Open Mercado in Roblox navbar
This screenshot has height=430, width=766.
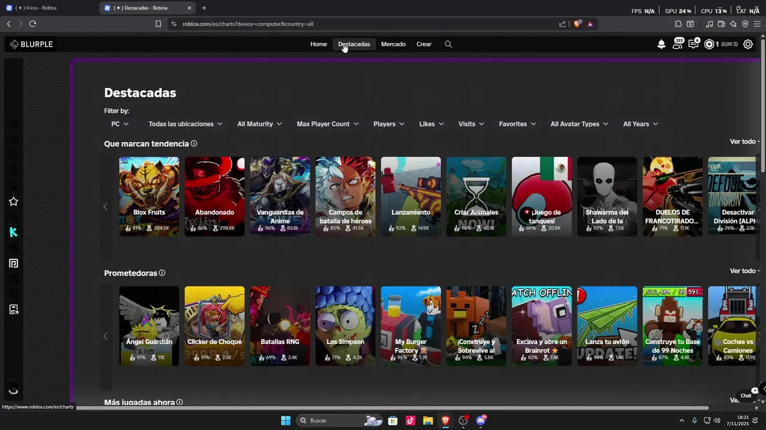coord(393,44)
